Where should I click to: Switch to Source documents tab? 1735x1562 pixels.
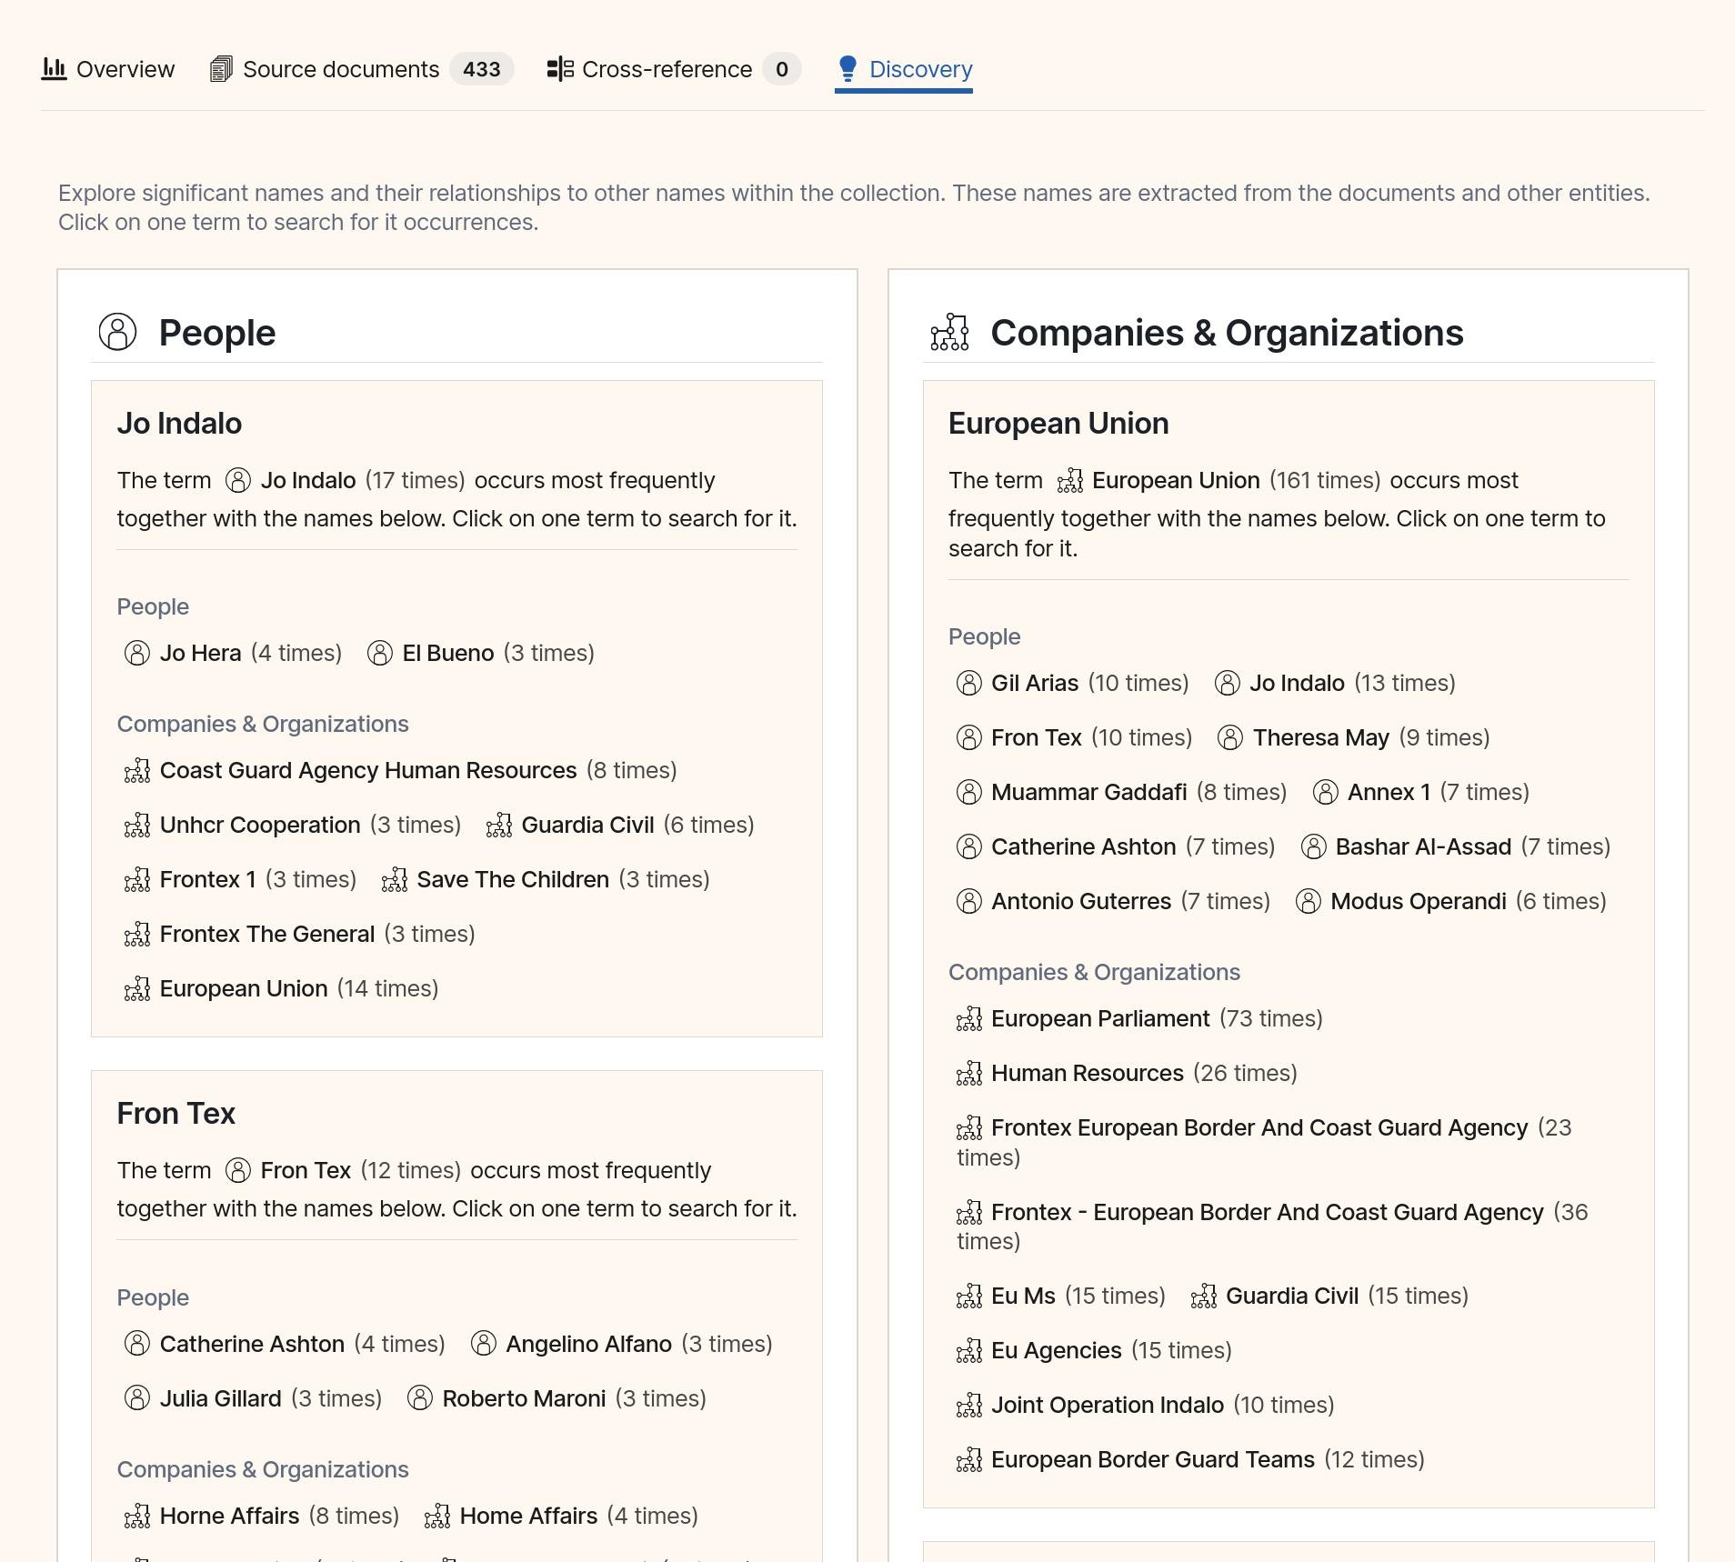(361, 69)
